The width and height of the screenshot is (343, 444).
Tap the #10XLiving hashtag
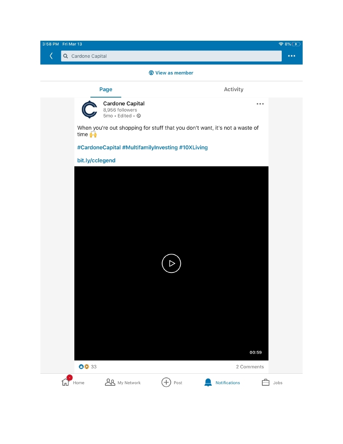coord(193,148)
